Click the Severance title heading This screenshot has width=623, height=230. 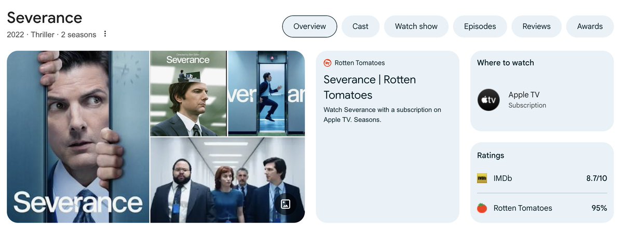(45, 18)
